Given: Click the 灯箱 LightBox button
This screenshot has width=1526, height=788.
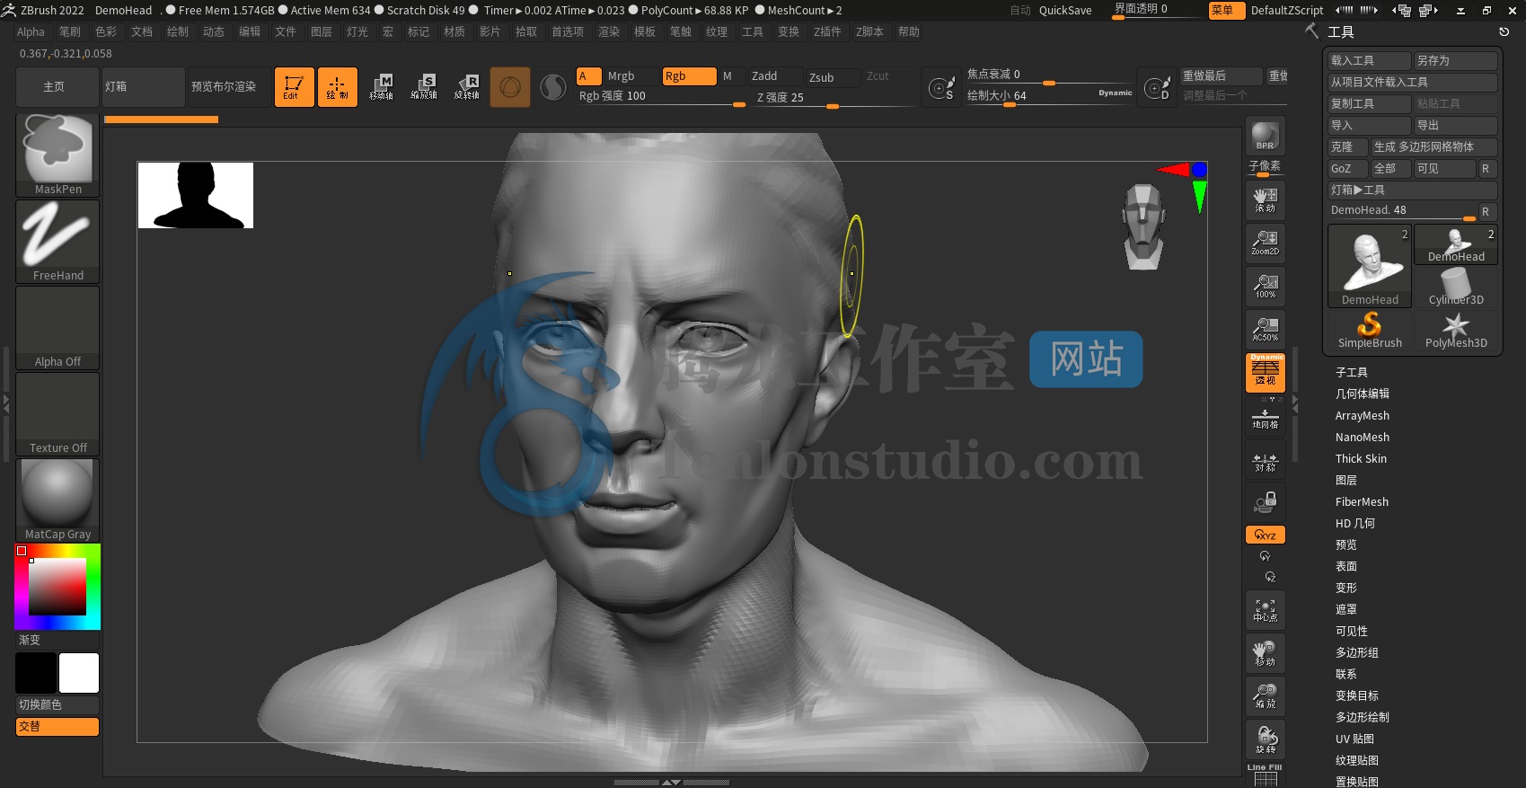Looking at the screenshot, I should pos(143,87).
